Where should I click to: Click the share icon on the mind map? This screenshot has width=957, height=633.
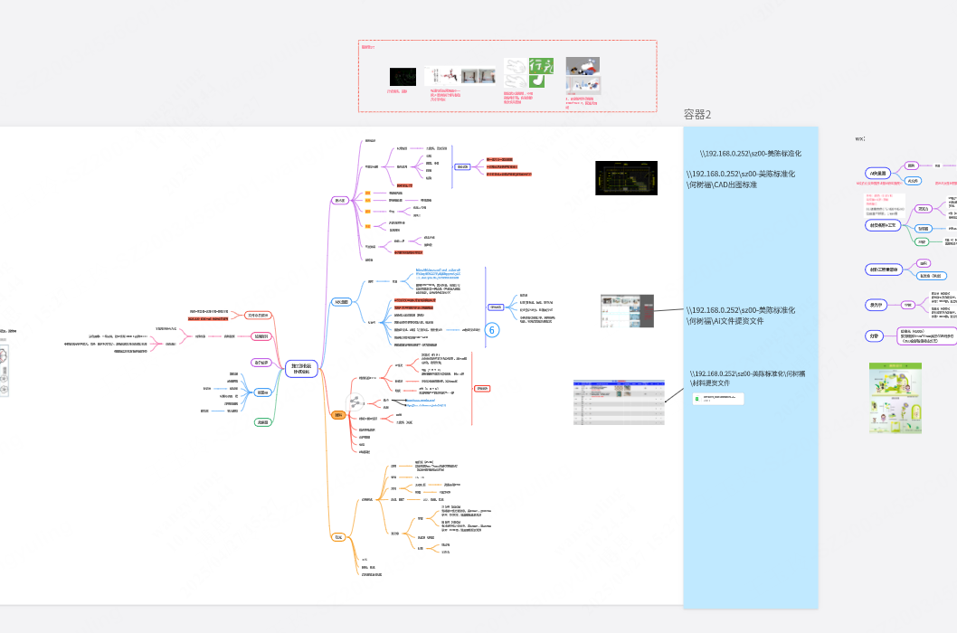[x=355, y=402]
